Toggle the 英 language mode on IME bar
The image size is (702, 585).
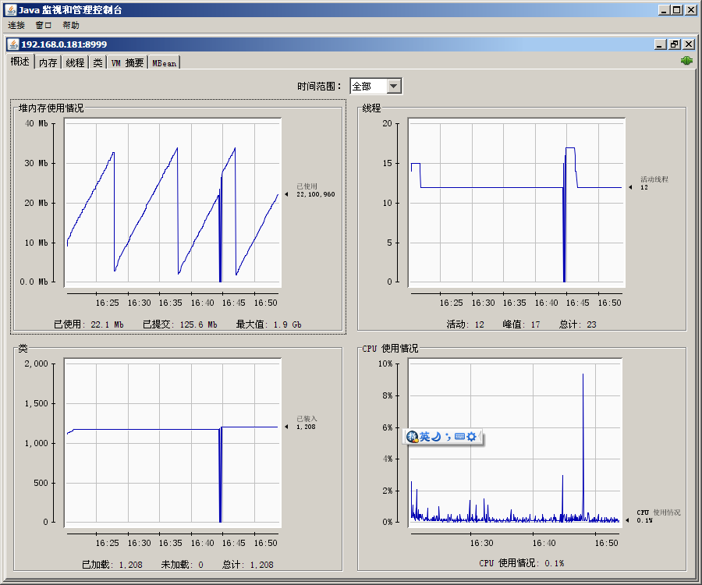click(425, 437)
